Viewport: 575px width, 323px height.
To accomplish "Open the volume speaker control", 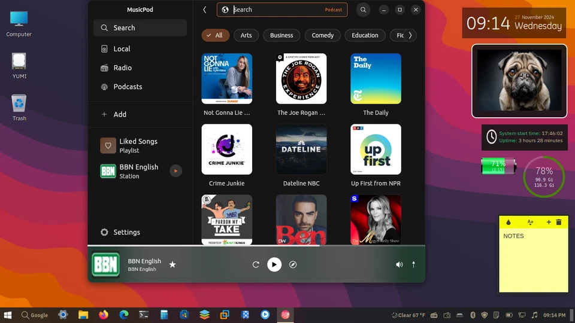I will (x=400, y=264).
